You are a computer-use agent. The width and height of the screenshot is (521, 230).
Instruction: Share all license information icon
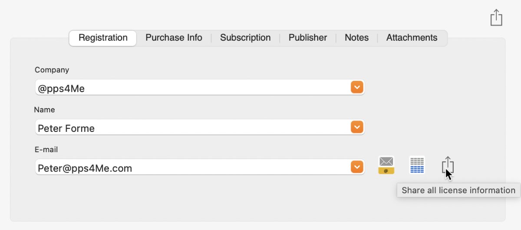click(x=448, y=165)
